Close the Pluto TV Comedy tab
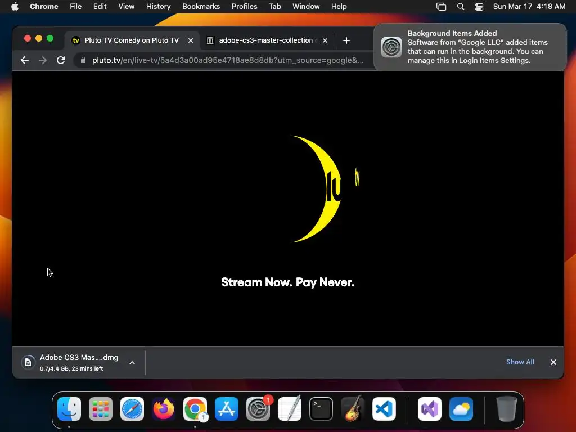 (191, 40)
